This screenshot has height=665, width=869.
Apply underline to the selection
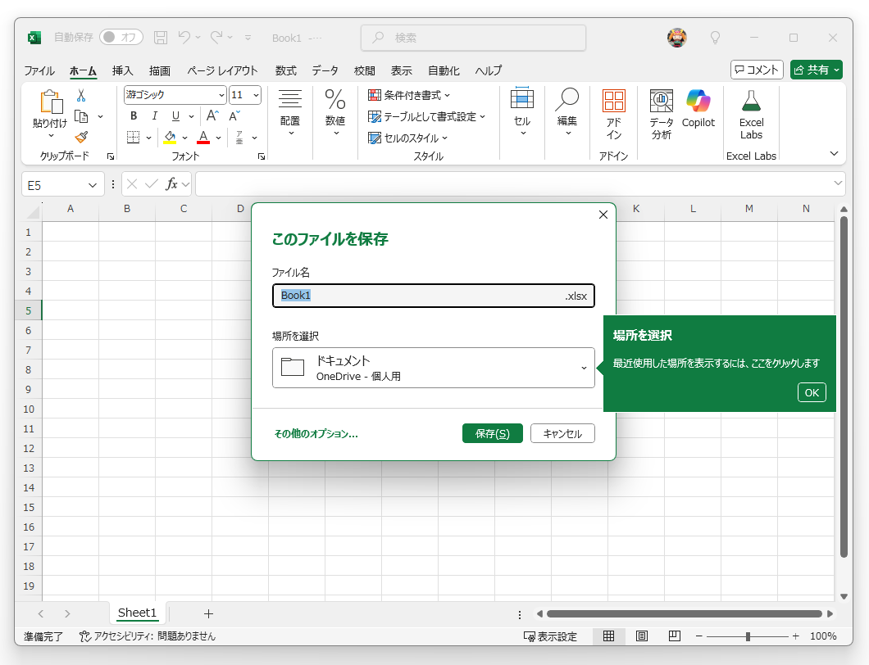tap(174, 116)
